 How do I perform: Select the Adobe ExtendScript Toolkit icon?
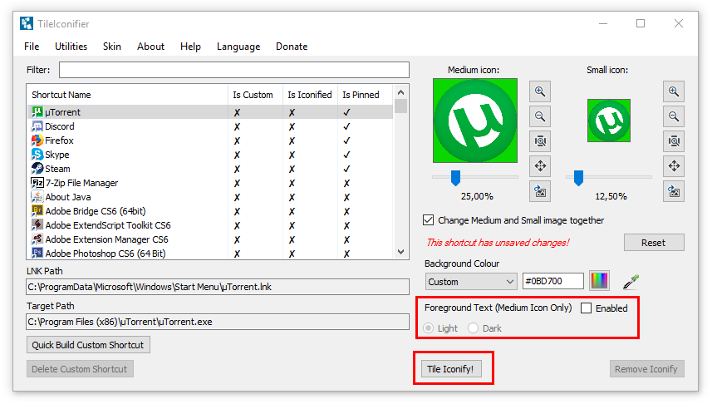37,225
